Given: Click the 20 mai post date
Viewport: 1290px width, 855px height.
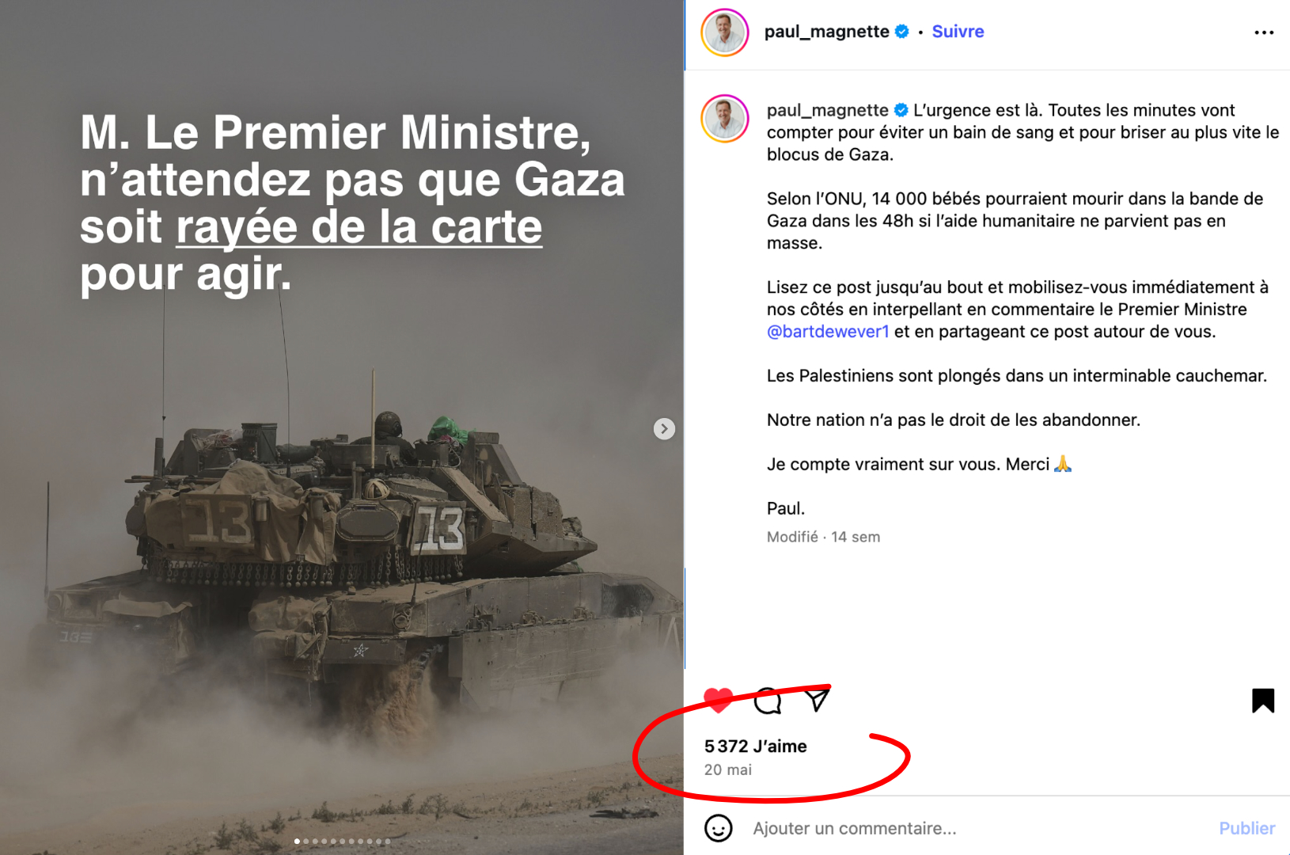Looking at the screenshot, I should pyautogui.click(x=728, y=769).
